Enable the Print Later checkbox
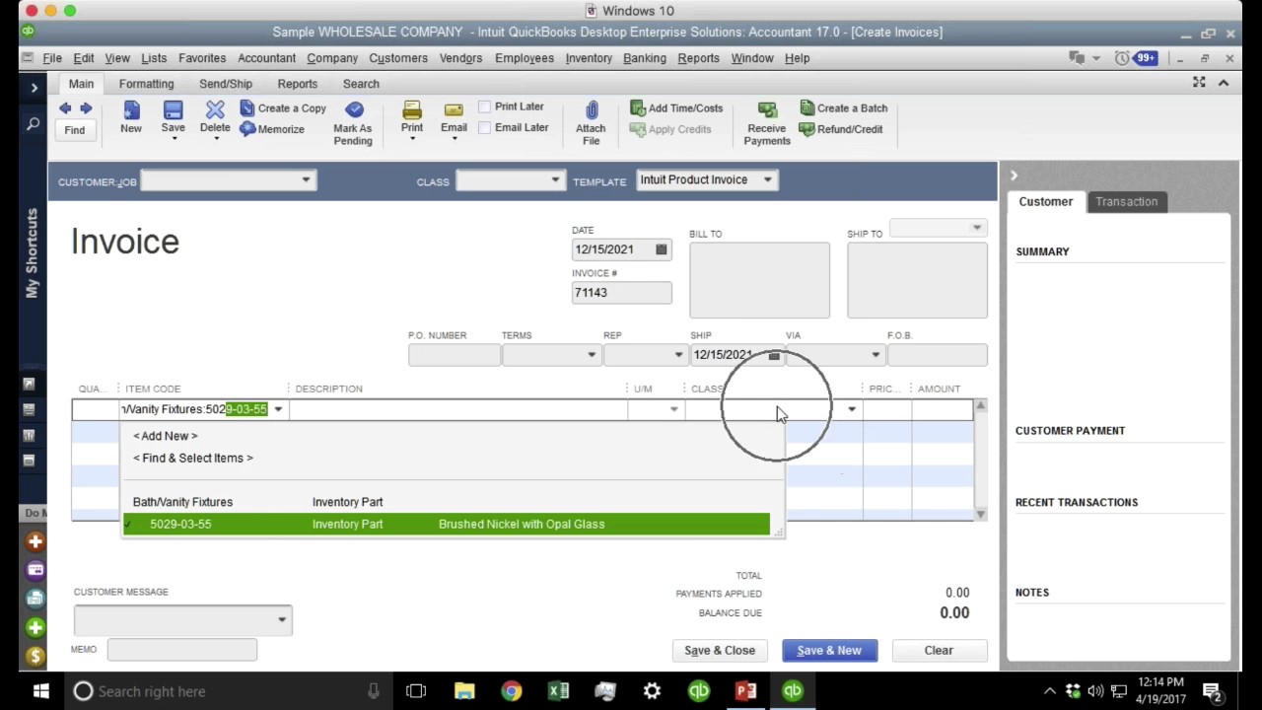 pyautogui.click(x=484, y=106)
